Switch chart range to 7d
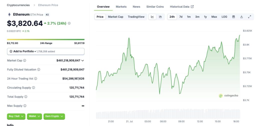The width and height of the screenshot is (256, 126). pyautogui.click(x=181, y=17)
